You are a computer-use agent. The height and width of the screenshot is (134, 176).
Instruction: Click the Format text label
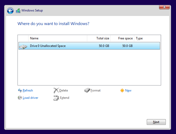click(96, 90)
